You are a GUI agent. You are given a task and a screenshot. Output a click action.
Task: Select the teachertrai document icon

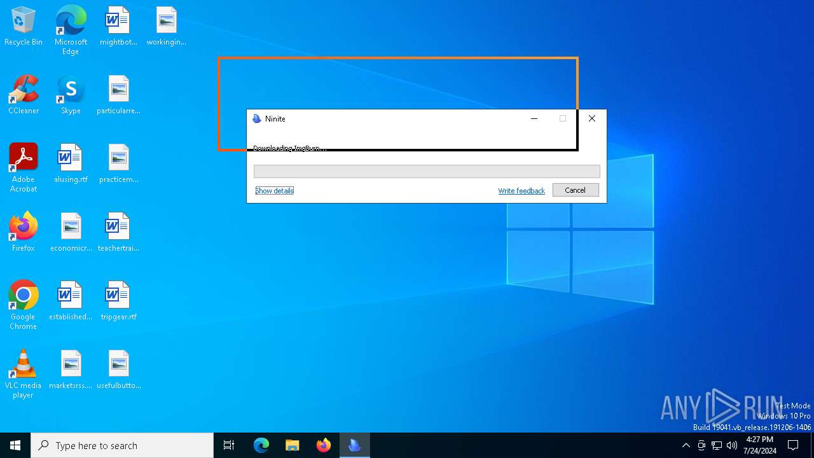tap(118, 232)
